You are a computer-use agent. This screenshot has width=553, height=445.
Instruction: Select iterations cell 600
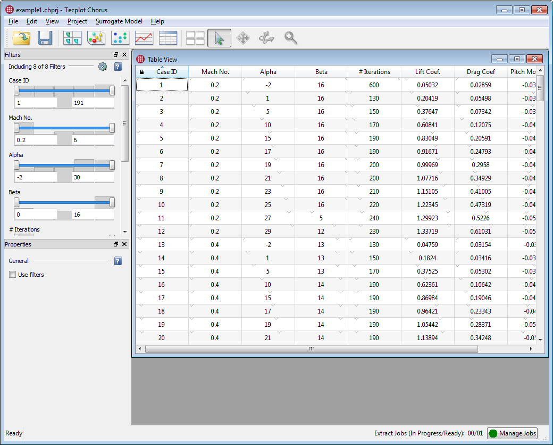coord(374,85)
